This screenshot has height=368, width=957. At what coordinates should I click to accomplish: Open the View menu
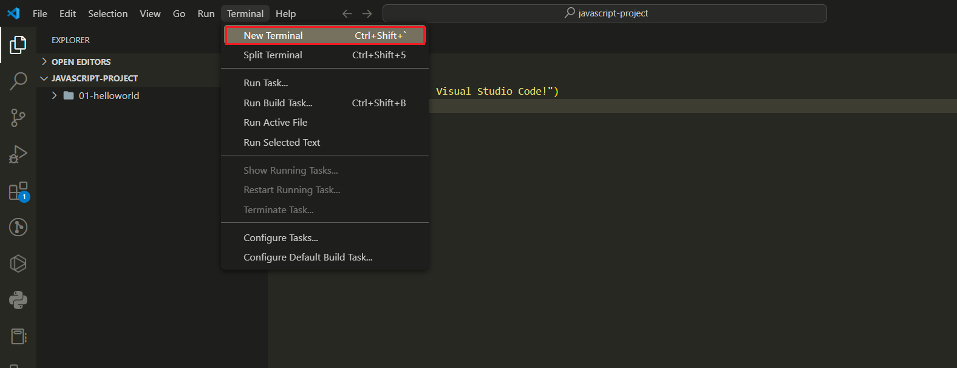point(150,13)
